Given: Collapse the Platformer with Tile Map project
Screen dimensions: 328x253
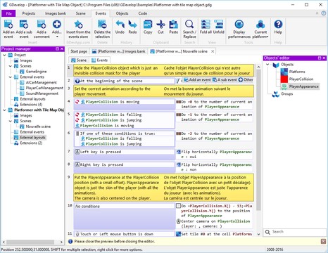Looking at the screenshot, I should (x=4, y=110).
